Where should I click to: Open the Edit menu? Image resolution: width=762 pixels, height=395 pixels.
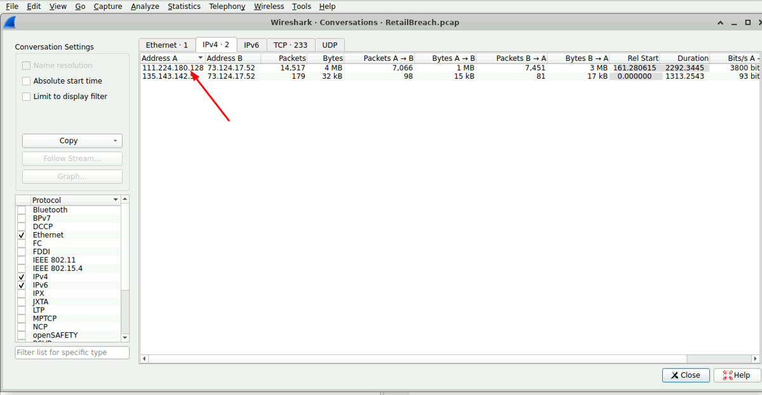click(34, 6)
